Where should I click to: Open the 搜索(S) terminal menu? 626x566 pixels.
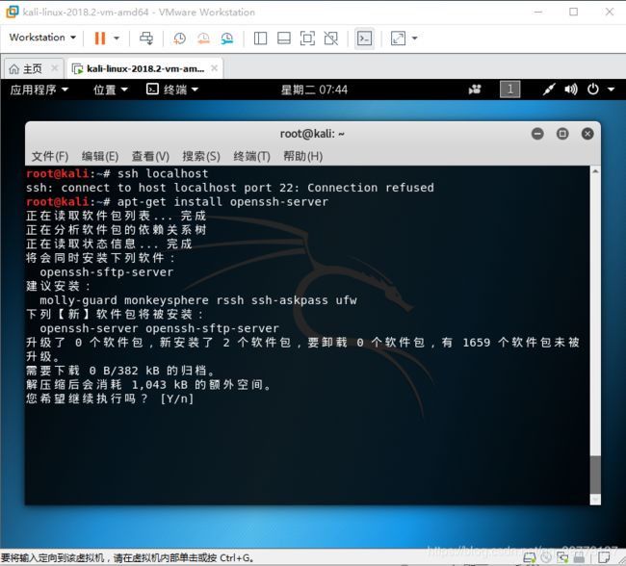pyautogui.click(x=201, y=156)
